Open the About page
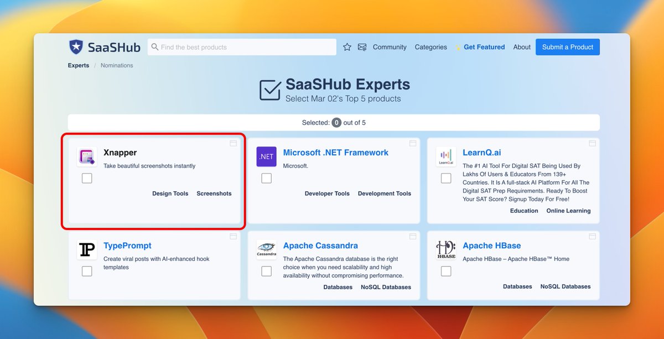Viewport: 664px width, 339px height. click(522, 47)
